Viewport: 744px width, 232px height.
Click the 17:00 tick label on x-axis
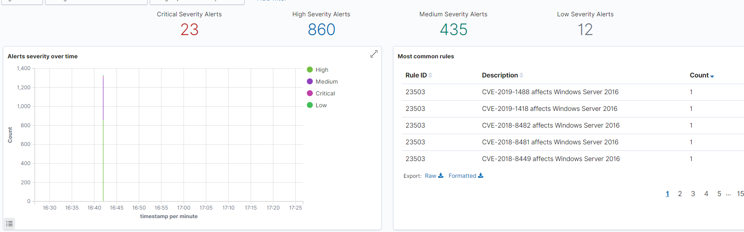(184, 208)
